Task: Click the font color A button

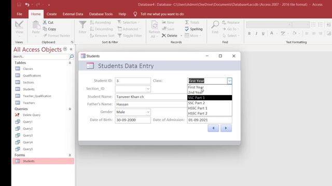Action: [271, 33]
